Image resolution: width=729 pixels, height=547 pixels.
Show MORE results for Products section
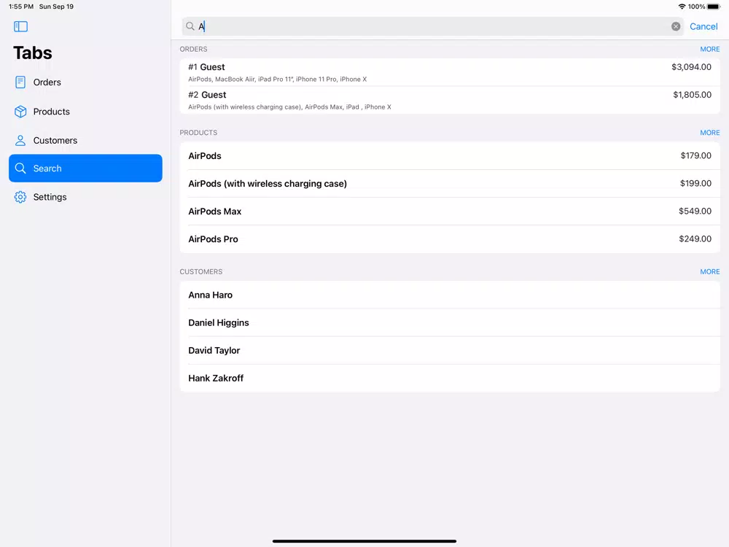709,133
